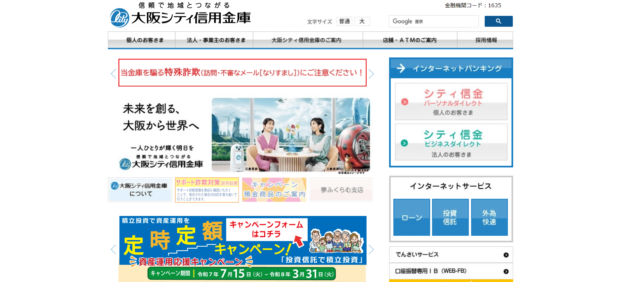
Task: Focus the Google custom search field
Action: [x=433, y=21]
